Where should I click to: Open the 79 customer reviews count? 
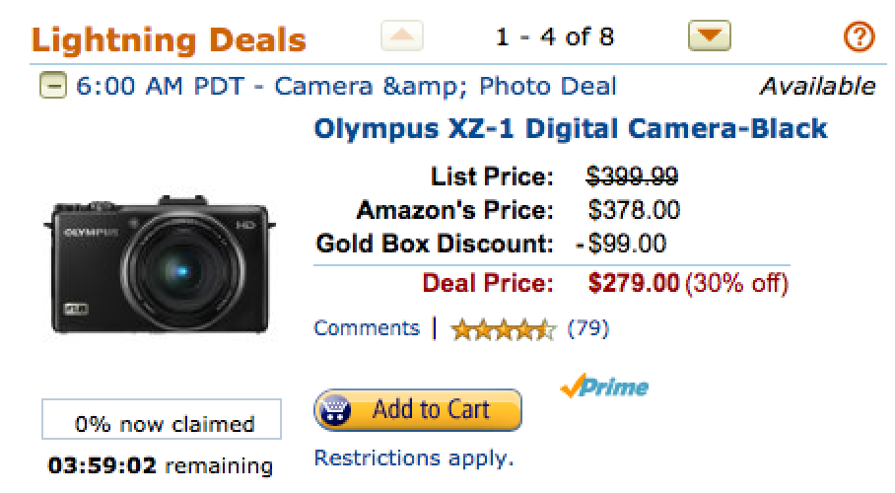(x=588, y=329)
